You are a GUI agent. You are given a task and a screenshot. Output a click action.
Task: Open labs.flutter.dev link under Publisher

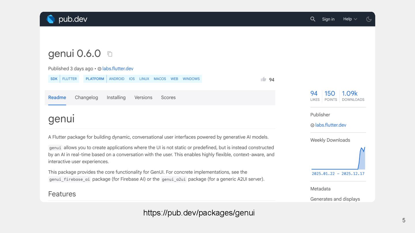[x=331, y=125]
